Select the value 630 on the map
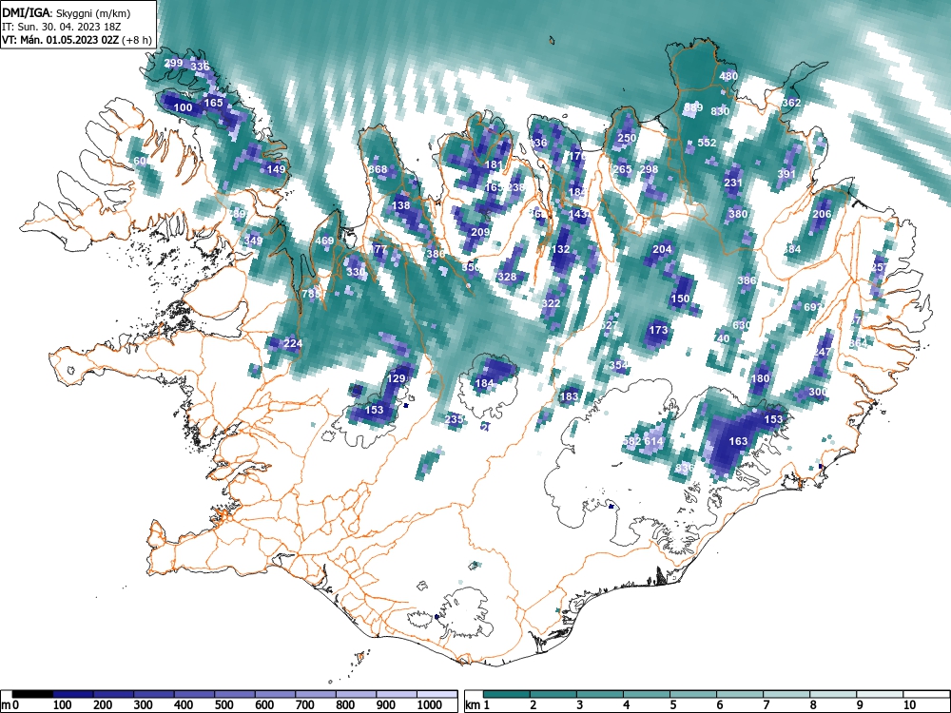This screenshot has height=713, width=951. pyautogui.click(x=742, y=325)
